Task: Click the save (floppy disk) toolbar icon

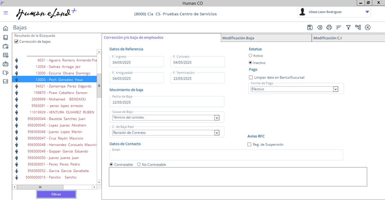Action: tap(310, 27)
